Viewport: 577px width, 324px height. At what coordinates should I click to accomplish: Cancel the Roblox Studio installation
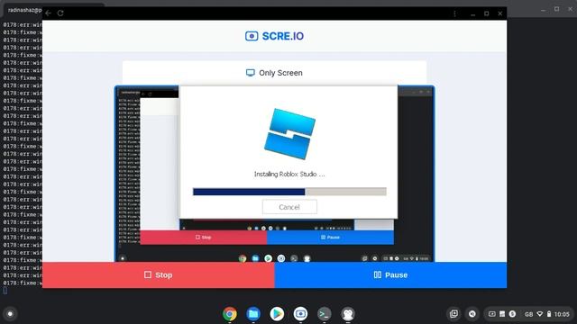pyautogui.click(x=289, y=207)
